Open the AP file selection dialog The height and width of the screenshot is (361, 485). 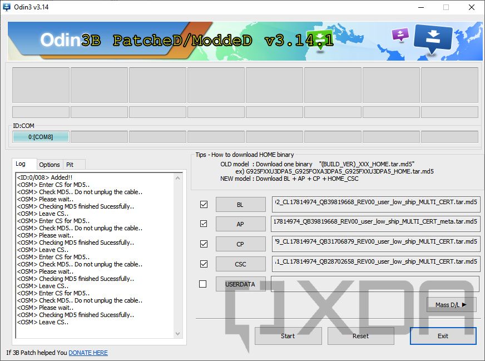click(x=240, y=224)
